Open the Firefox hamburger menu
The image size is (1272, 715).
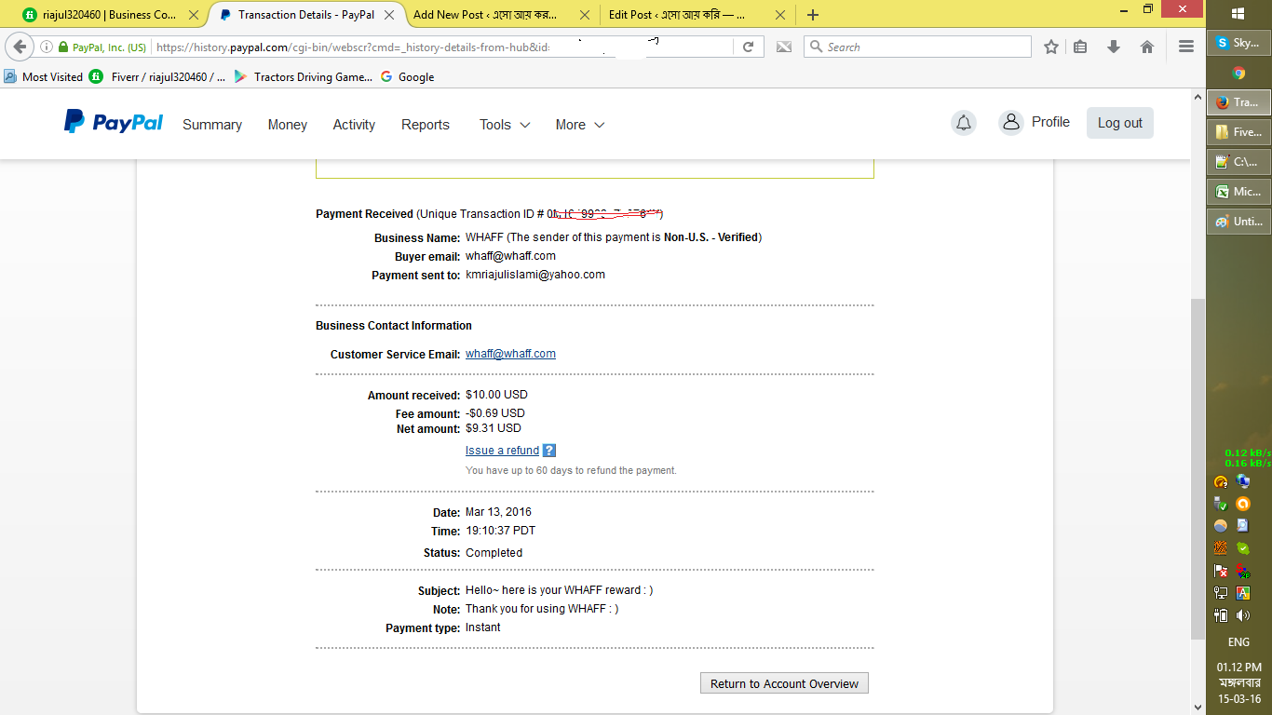pyautogui.click(x=1185, y=47)
